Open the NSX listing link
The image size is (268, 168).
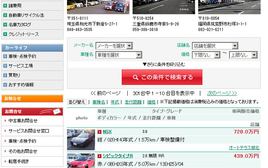[x=107, y=131]
